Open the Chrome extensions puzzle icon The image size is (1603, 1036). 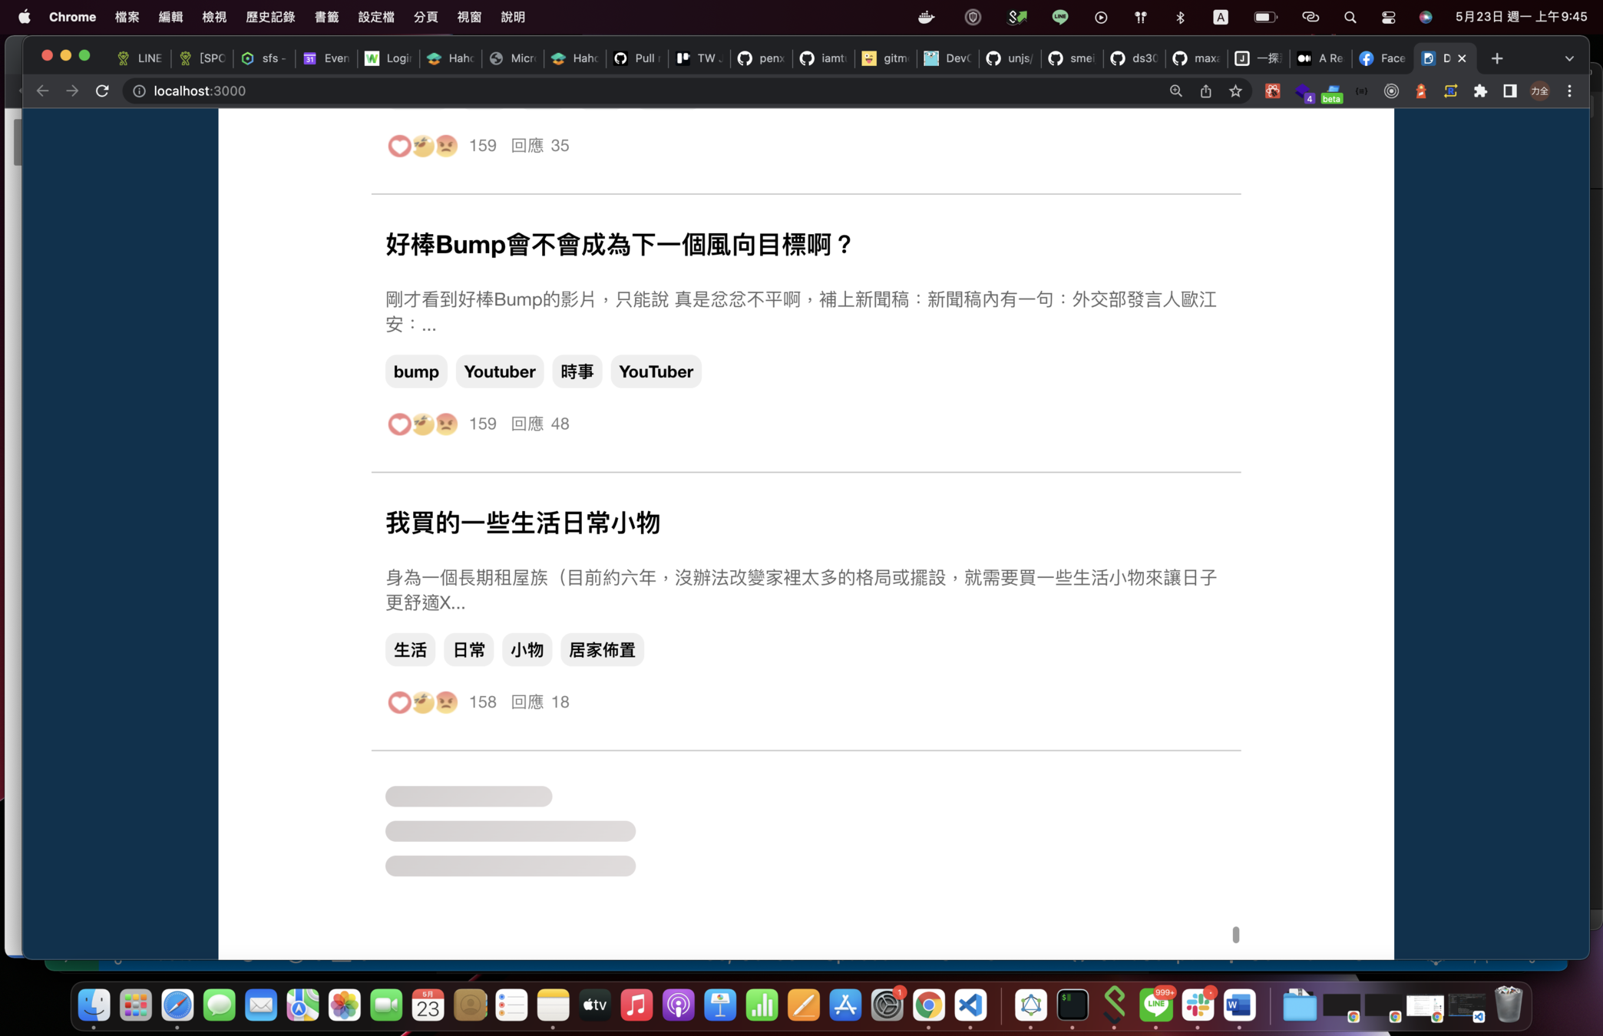click(x=1480, y=91)
